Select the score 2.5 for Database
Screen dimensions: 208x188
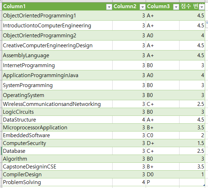[192, 151]
